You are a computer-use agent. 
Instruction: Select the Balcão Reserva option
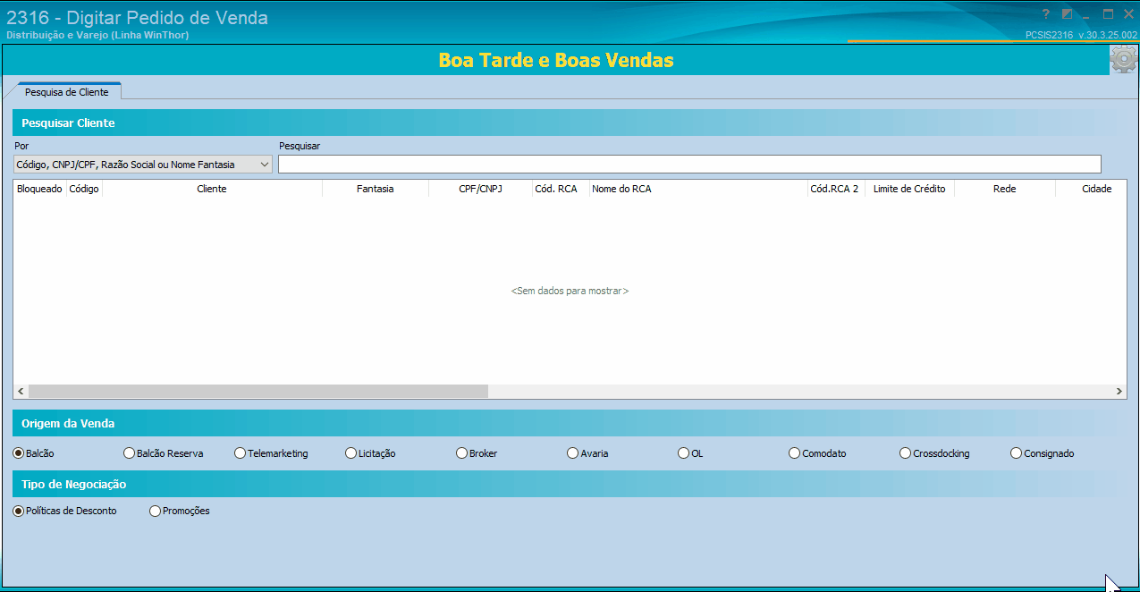pyautogui.click(x=163, y=453)
